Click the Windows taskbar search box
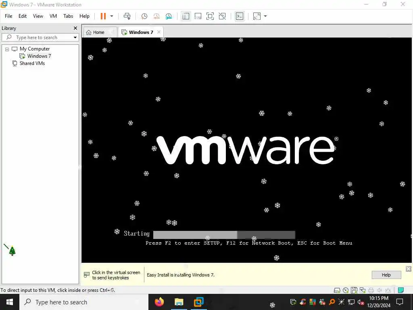 [x=84, y=302]
